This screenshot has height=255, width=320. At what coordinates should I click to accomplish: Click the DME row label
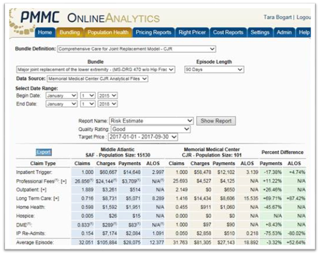point(24,225)
